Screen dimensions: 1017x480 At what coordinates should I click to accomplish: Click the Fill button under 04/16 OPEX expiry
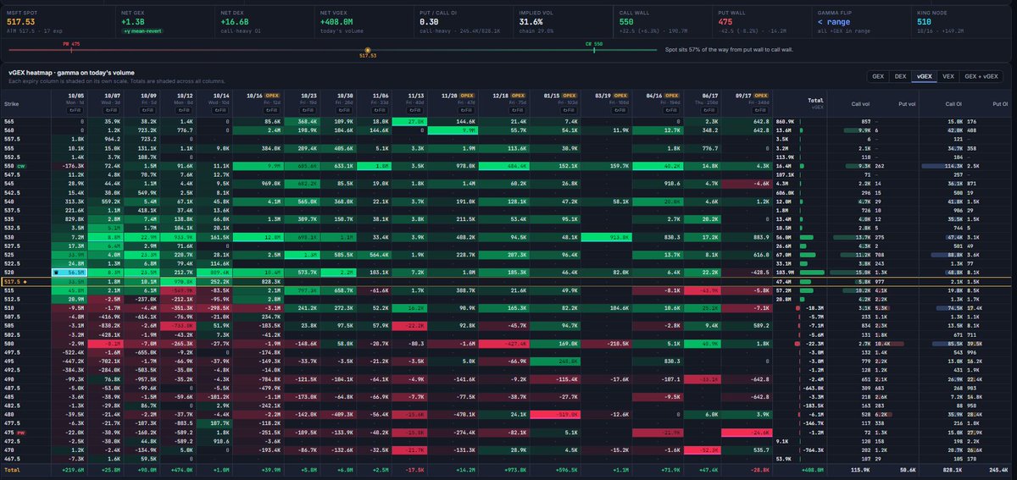[x=670, y=110]
